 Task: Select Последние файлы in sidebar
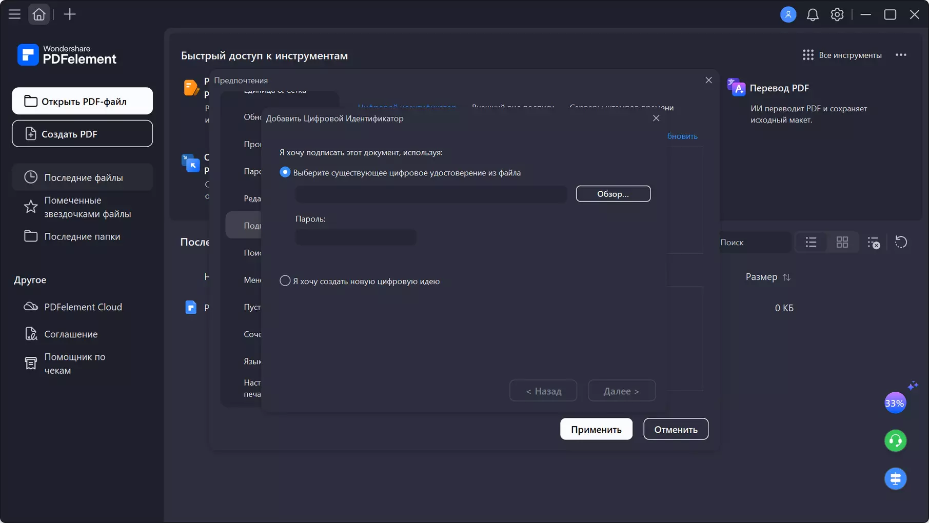[83, 177]
